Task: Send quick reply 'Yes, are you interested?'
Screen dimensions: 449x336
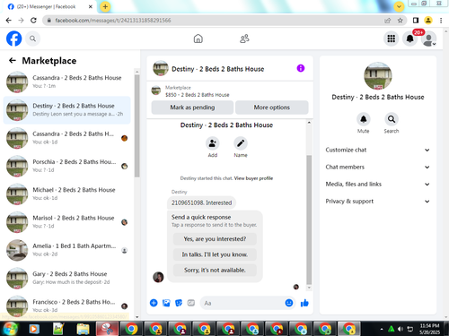Action: click(x=215, y=239)
